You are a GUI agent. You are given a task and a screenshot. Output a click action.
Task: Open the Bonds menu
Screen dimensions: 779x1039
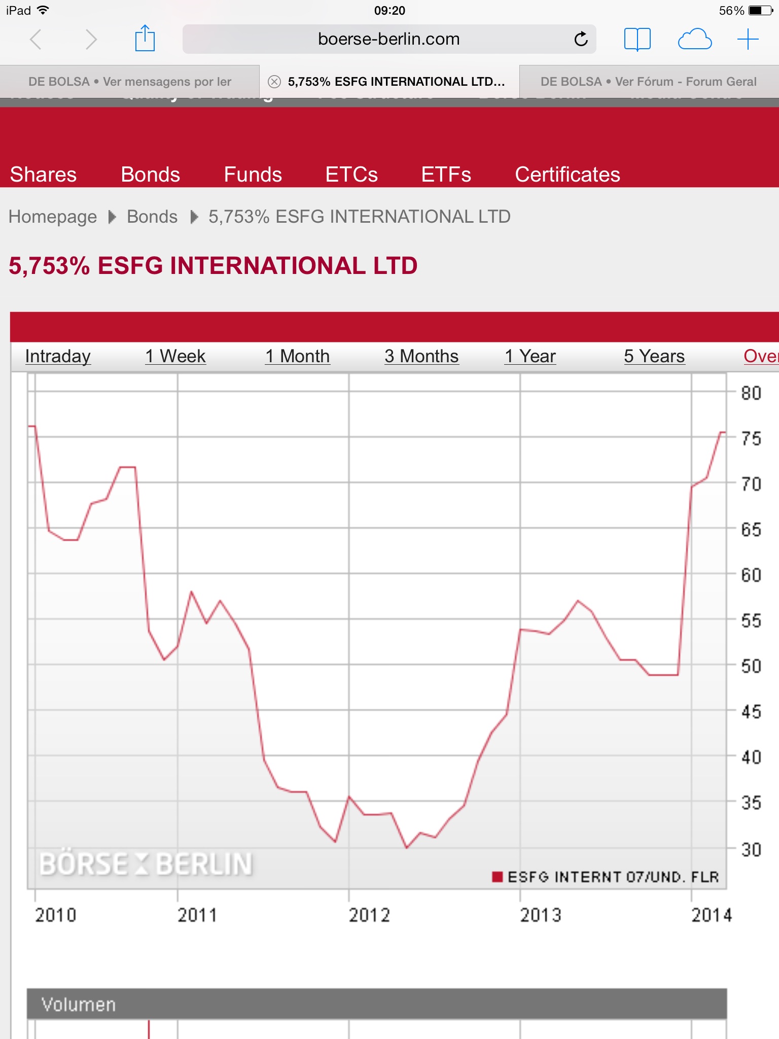click(150, 175)
